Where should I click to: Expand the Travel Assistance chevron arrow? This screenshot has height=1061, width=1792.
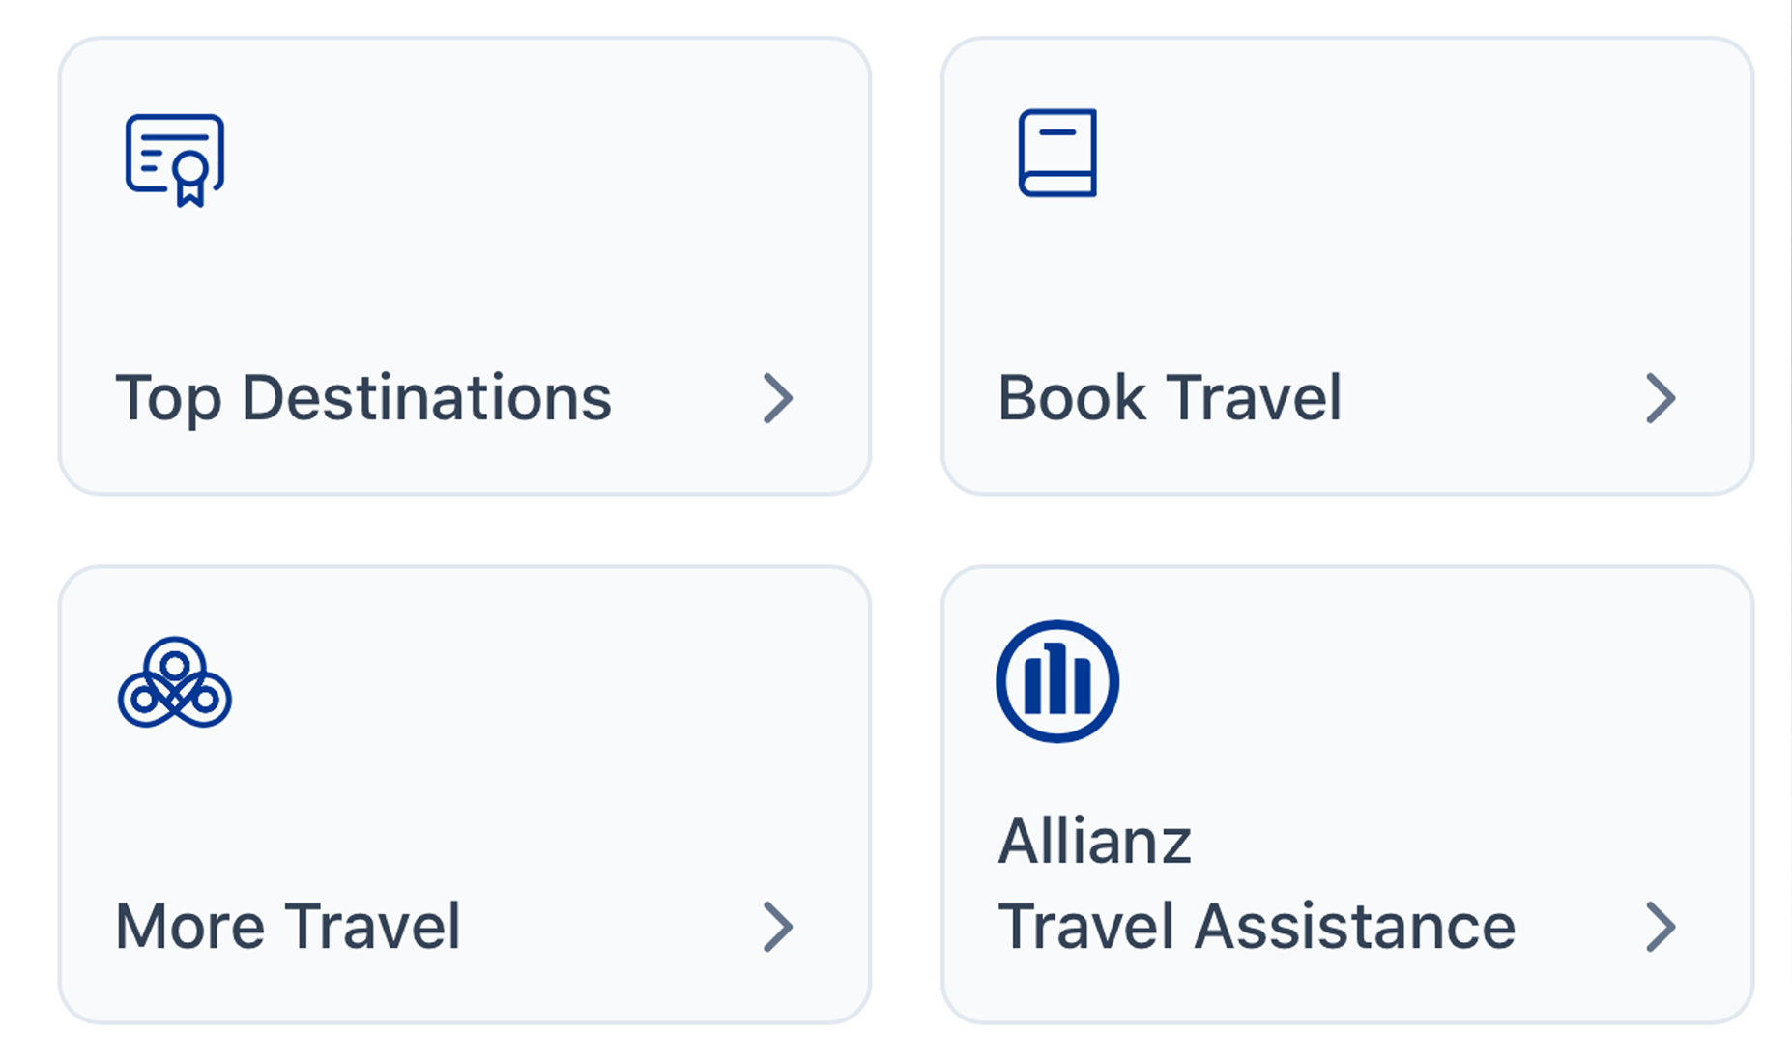1660,927
